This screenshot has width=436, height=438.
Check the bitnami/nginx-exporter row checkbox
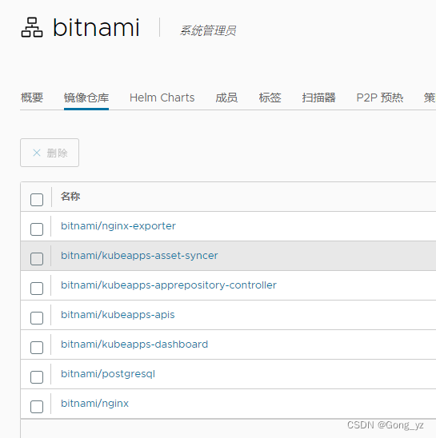pyautogui.click(x=37, y=229)
